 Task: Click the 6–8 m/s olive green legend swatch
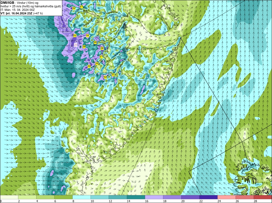point(63,197)
